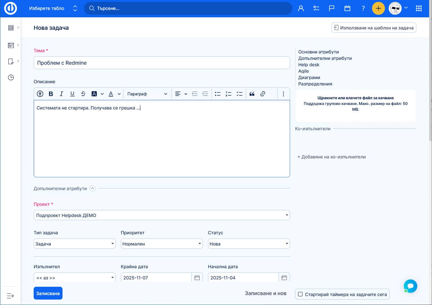
Task: Check 'Стартирай таймера на задачите сега'
Action: (300, 294)
